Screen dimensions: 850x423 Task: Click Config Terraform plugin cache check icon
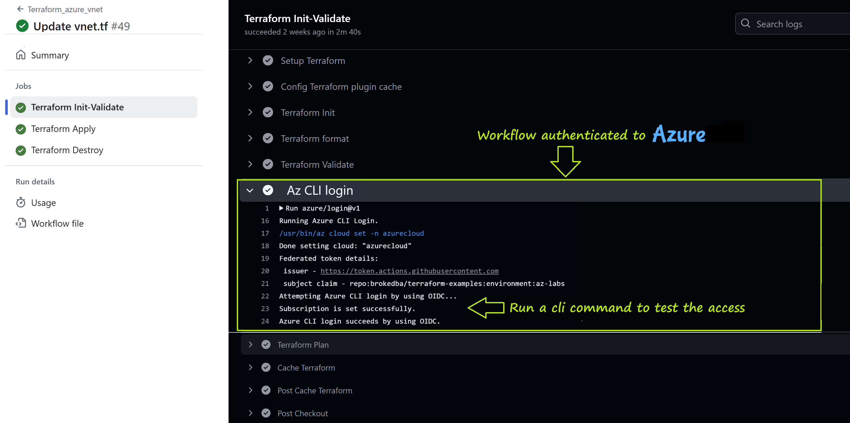point(268,86)
